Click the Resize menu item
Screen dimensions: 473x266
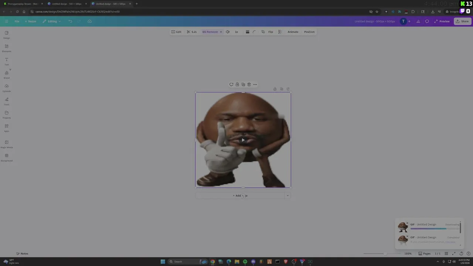point(31,21)
